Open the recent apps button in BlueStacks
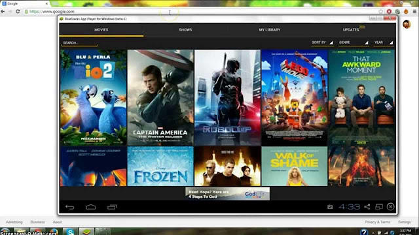Screen dimensions: 419x235 coord(112,207)
